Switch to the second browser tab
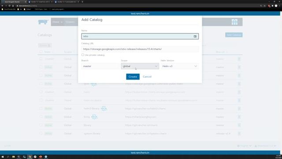The width and height of the screenshot is (282, 159). 41,2
